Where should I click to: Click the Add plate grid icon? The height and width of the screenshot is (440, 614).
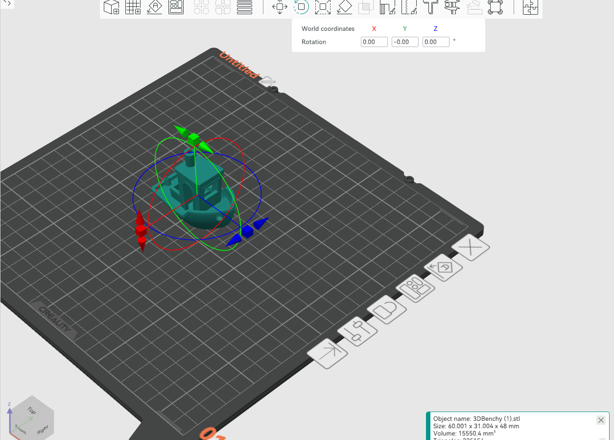coord(133,7)
